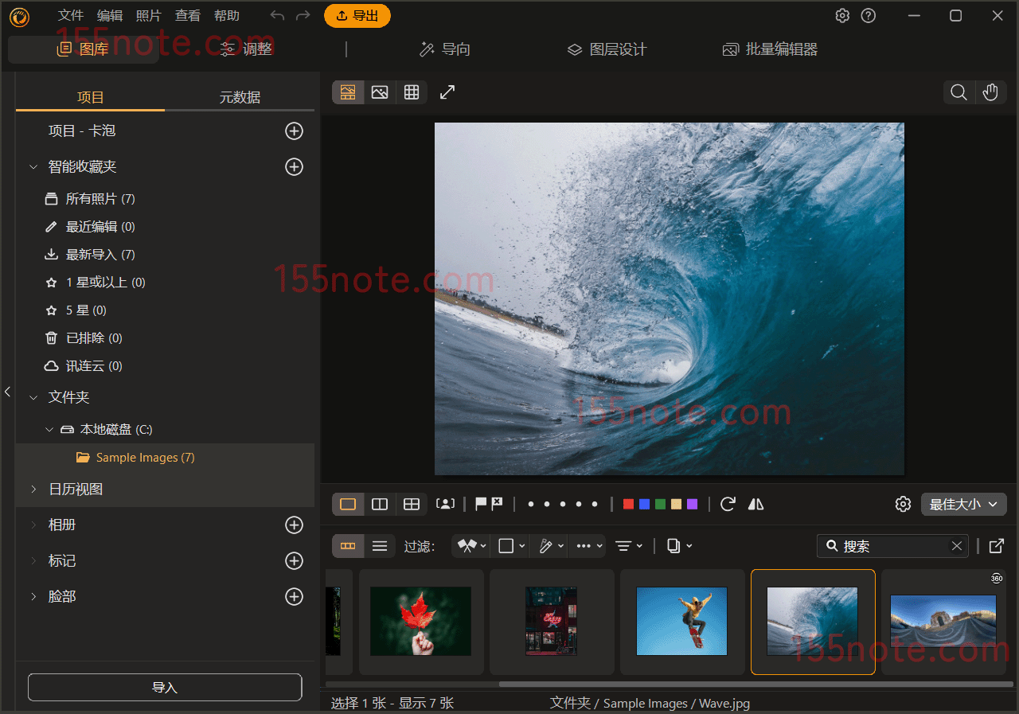Click the magnifier zoom icon
Screen dimensions: 1019x714
click(958, 92)
